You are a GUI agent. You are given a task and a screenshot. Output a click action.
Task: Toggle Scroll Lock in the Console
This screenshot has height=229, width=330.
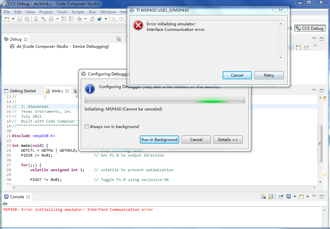[271, 197]
